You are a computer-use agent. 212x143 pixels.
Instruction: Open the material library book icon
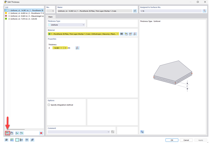[x=122, y=34]
